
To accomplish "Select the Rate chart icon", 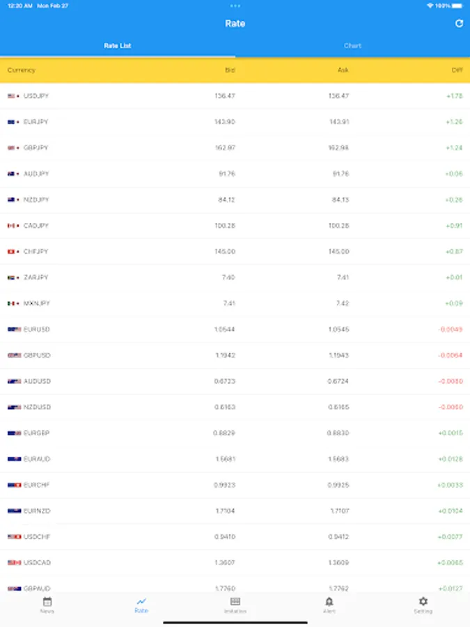I will point(141,601).
